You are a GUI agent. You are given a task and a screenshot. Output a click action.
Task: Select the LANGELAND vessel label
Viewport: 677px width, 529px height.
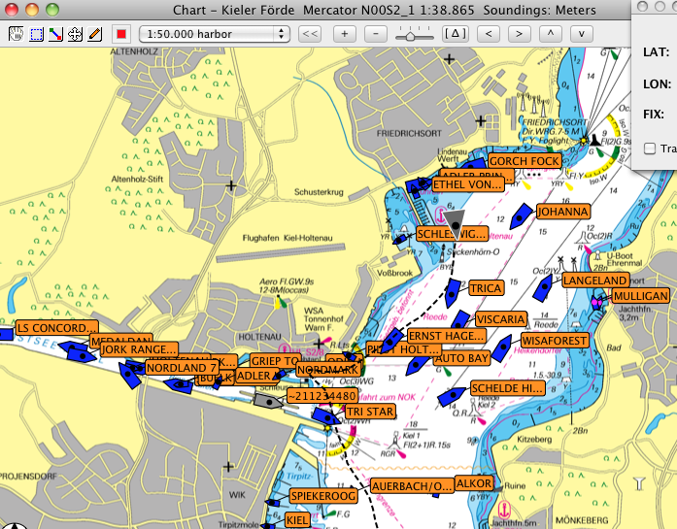point(595,281)
